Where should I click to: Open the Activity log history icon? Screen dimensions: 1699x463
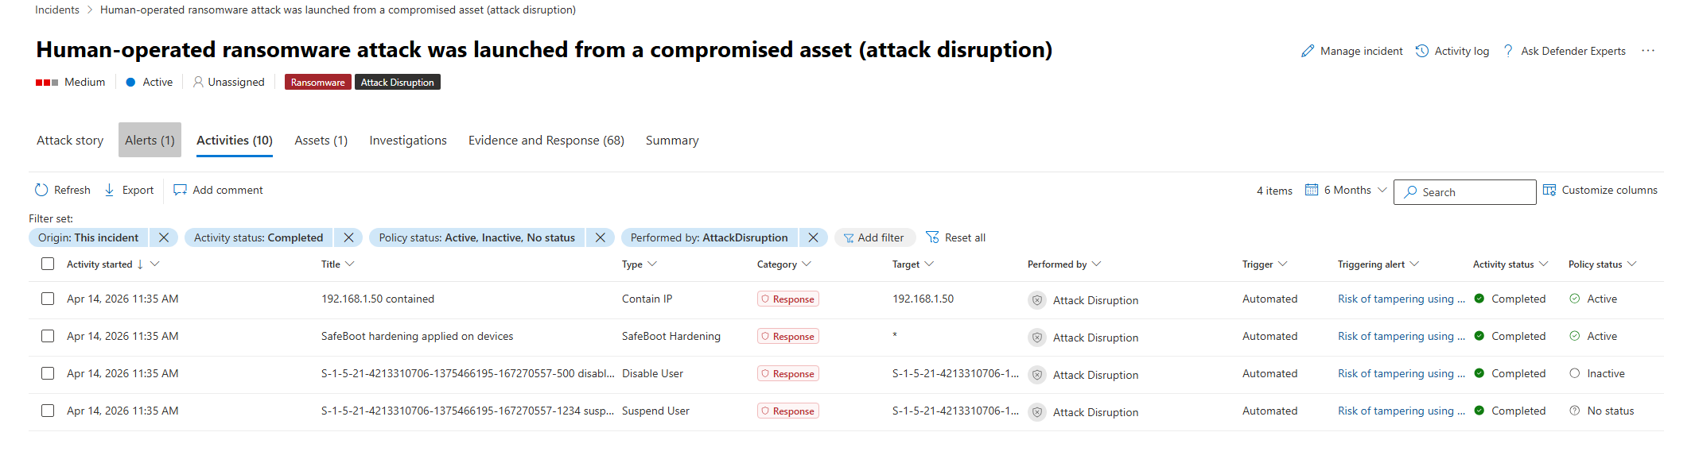point(1422,51)
